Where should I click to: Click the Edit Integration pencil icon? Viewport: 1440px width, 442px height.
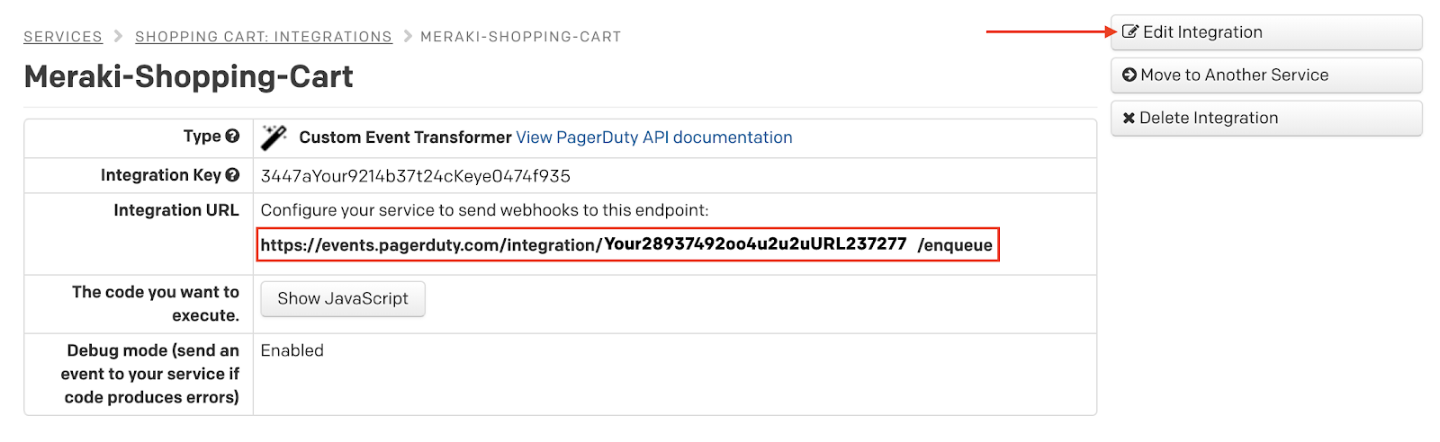click(x=1130, y=32)
